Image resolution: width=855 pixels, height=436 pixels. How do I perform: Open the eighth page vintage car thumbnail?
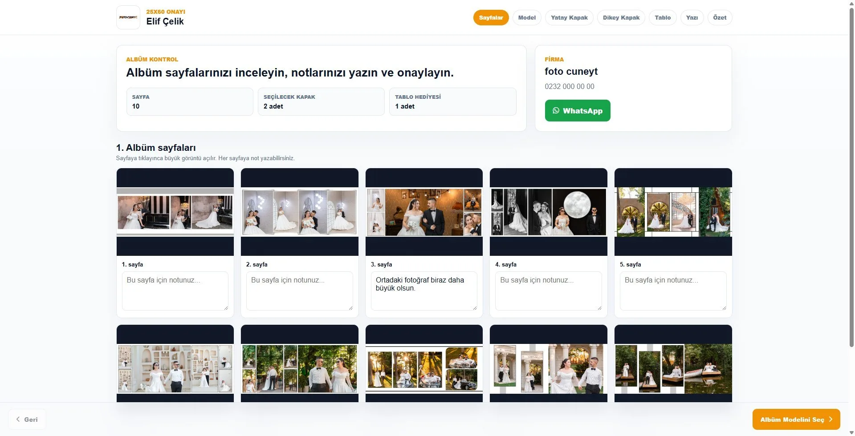coord(424,363)
